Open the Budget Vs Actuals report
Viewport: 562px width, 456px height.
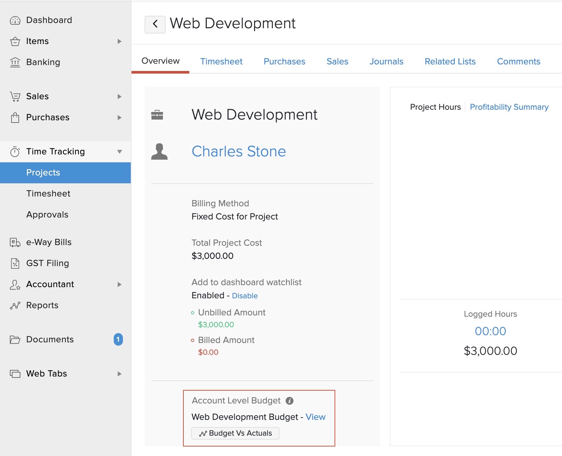[235, 433]
